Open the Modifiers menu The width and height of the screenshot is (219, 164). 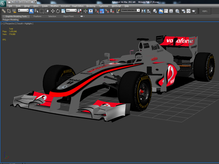coord(54,6)
